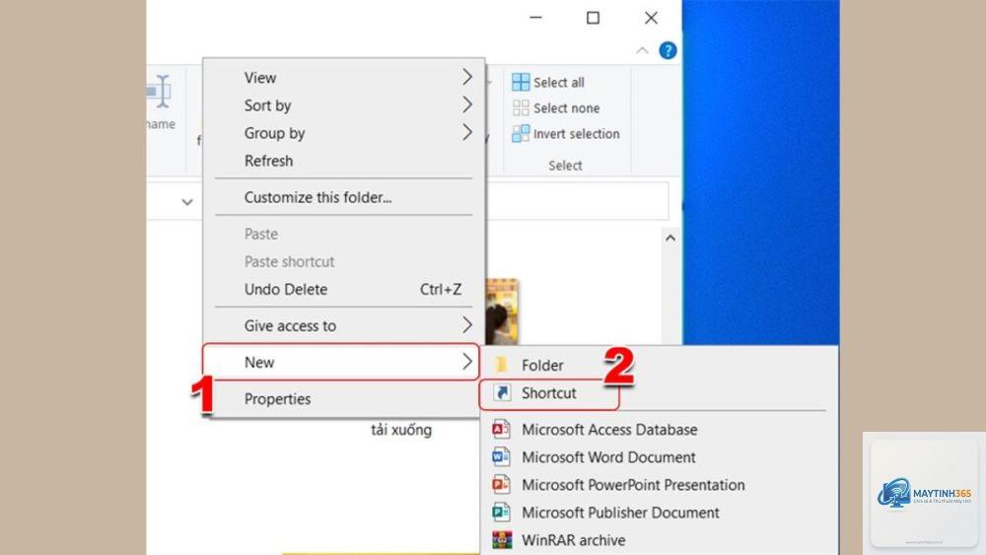
Task: Click the Shortcut arrow icon
Action: tap(501, 392)
